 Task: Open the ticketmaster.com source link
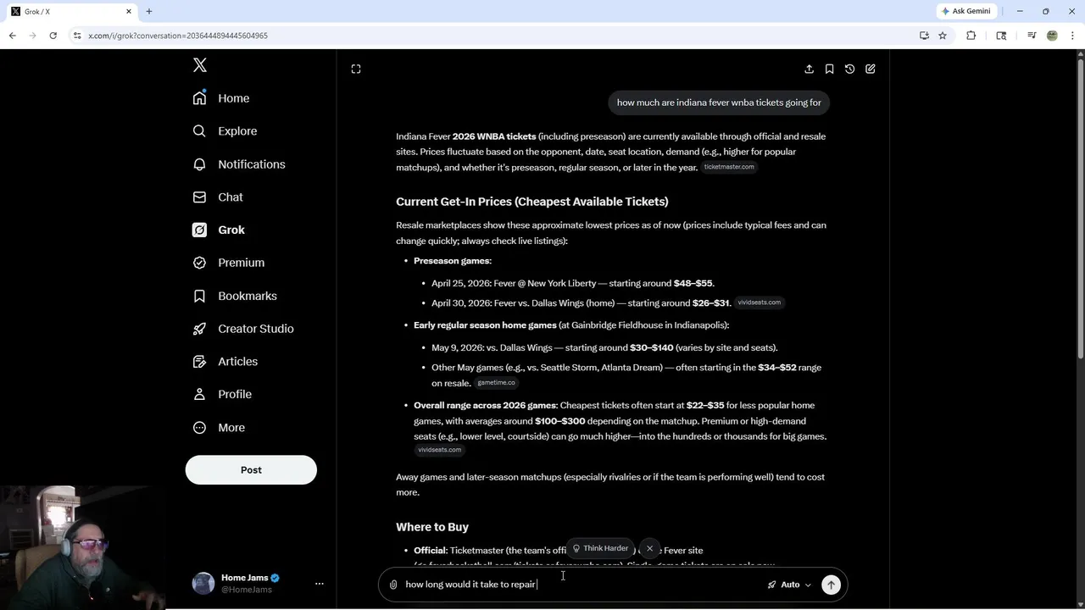(x=729, y=167)
